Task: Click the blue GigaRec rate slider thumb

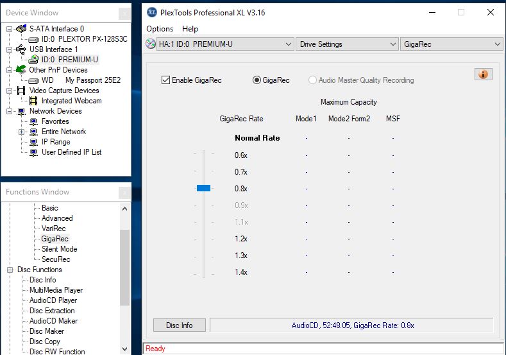Action: point(204,188)
